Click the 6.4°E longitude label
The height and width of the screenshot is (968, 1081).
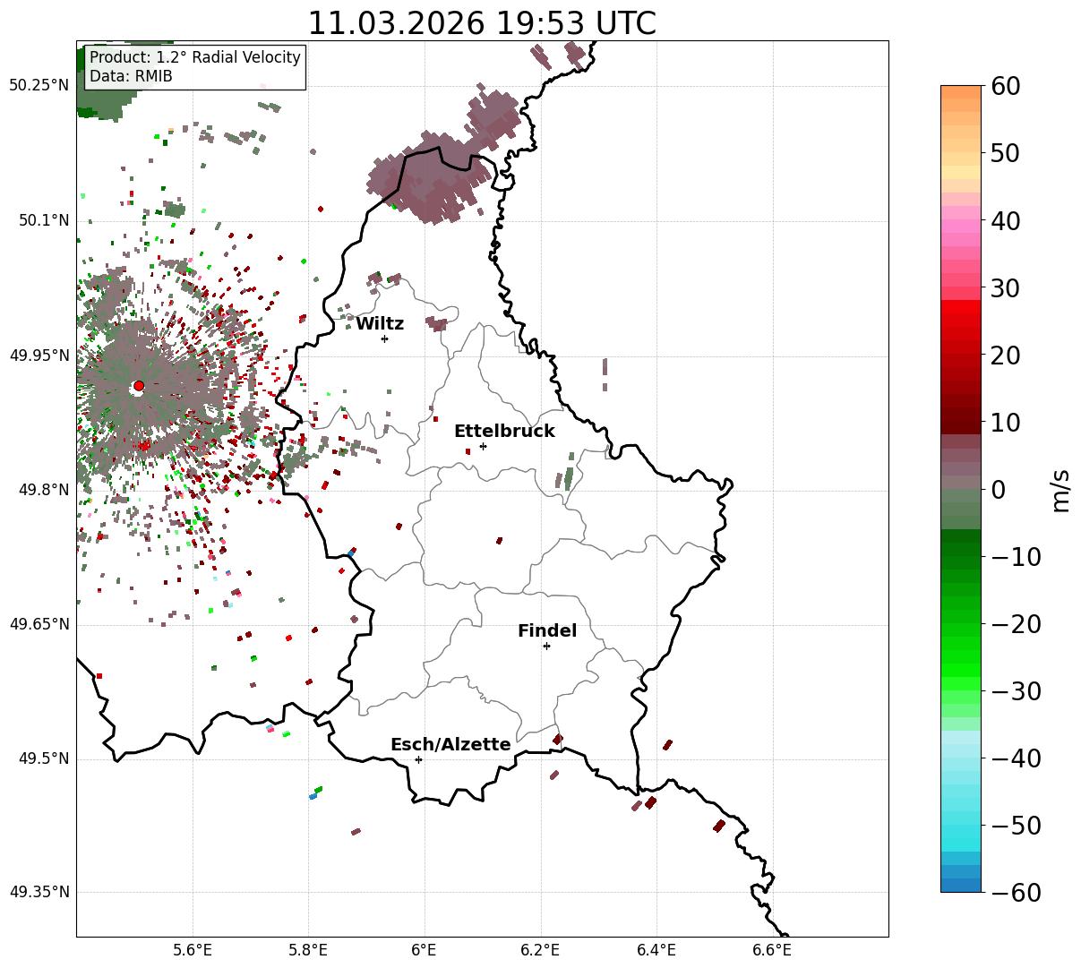656,951
